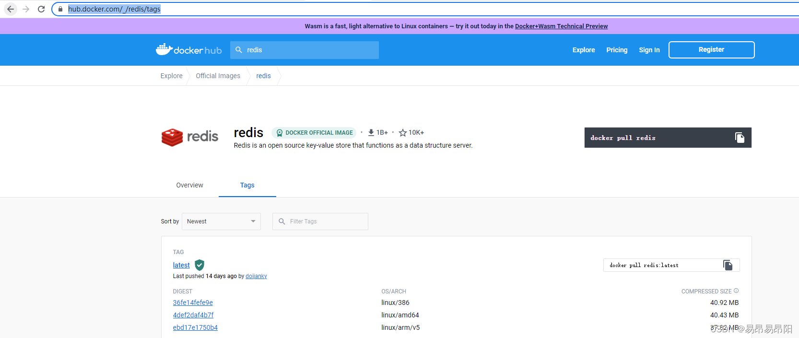Copy the docker pull redis command
The height and width of the screenshot is (338, 799).
click(740, 138)
